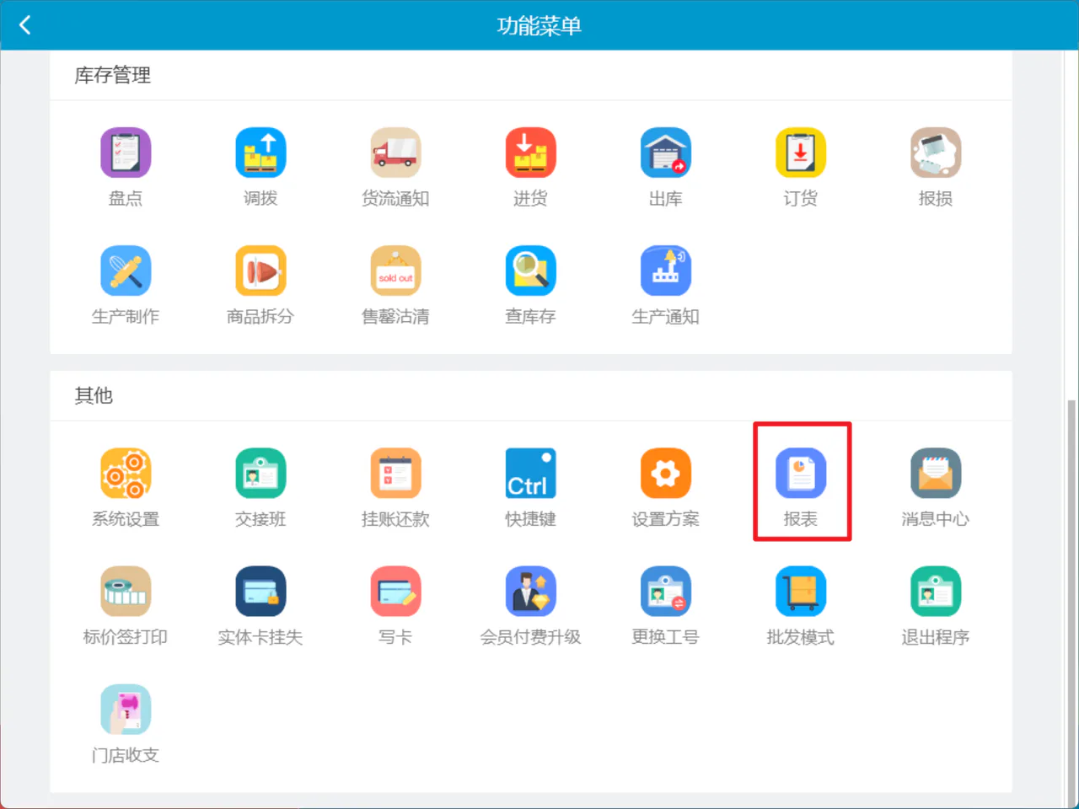1079x809 pixels.
Task: Open the 实体卡挂失 card loss icon
Action: [260, 591]
